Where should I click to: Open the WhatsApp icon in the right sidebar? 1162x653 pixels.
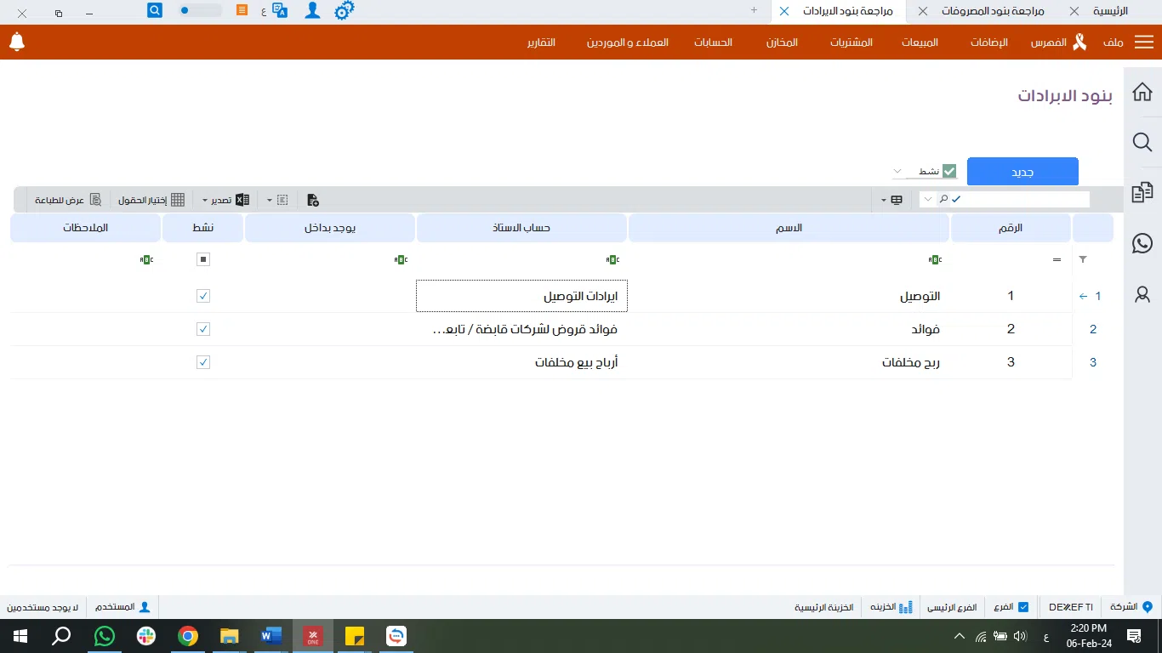1142,243
